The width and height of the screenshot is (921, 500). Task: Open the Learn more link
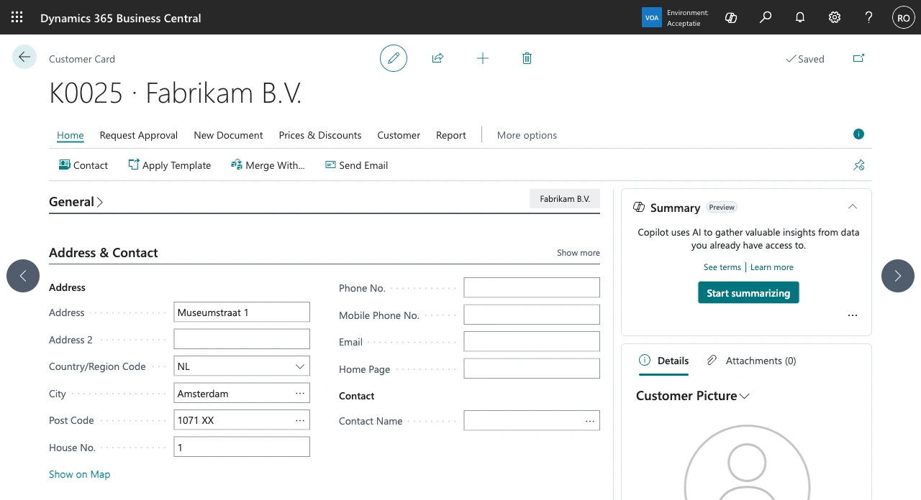point(772,267)
